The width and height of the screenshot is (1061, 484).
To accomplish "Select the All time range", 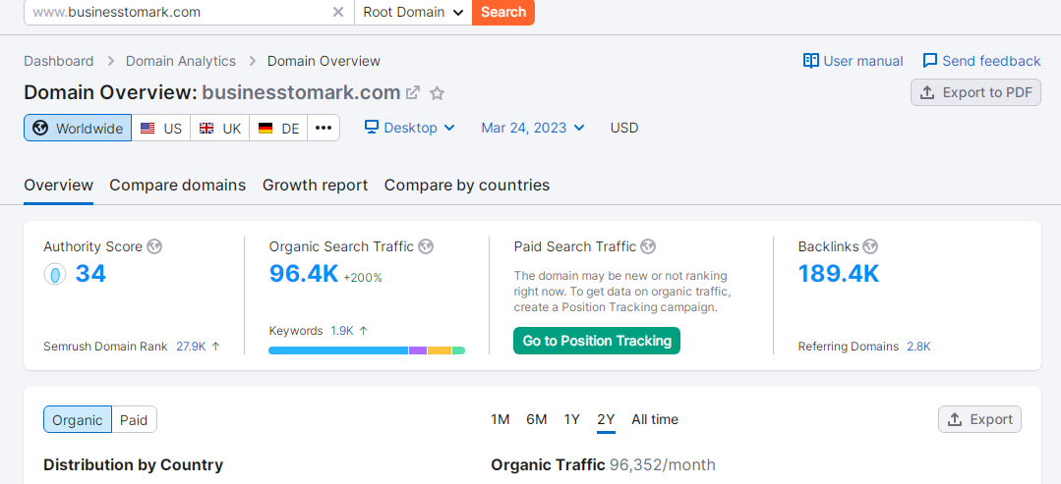I will coord(655,420).
